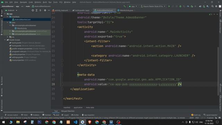Open the Terminal tool window
Image resolution: width=222 pixels, height=125 pixels.
pyautogui.click(x=46, y=115)
